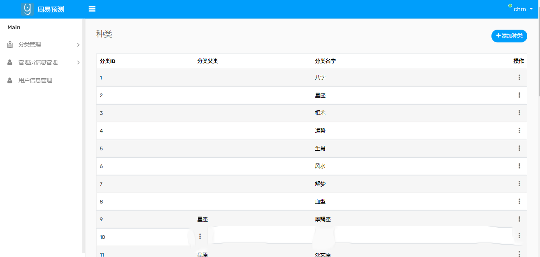Click the 分类名字 column header

click(325, 61)
